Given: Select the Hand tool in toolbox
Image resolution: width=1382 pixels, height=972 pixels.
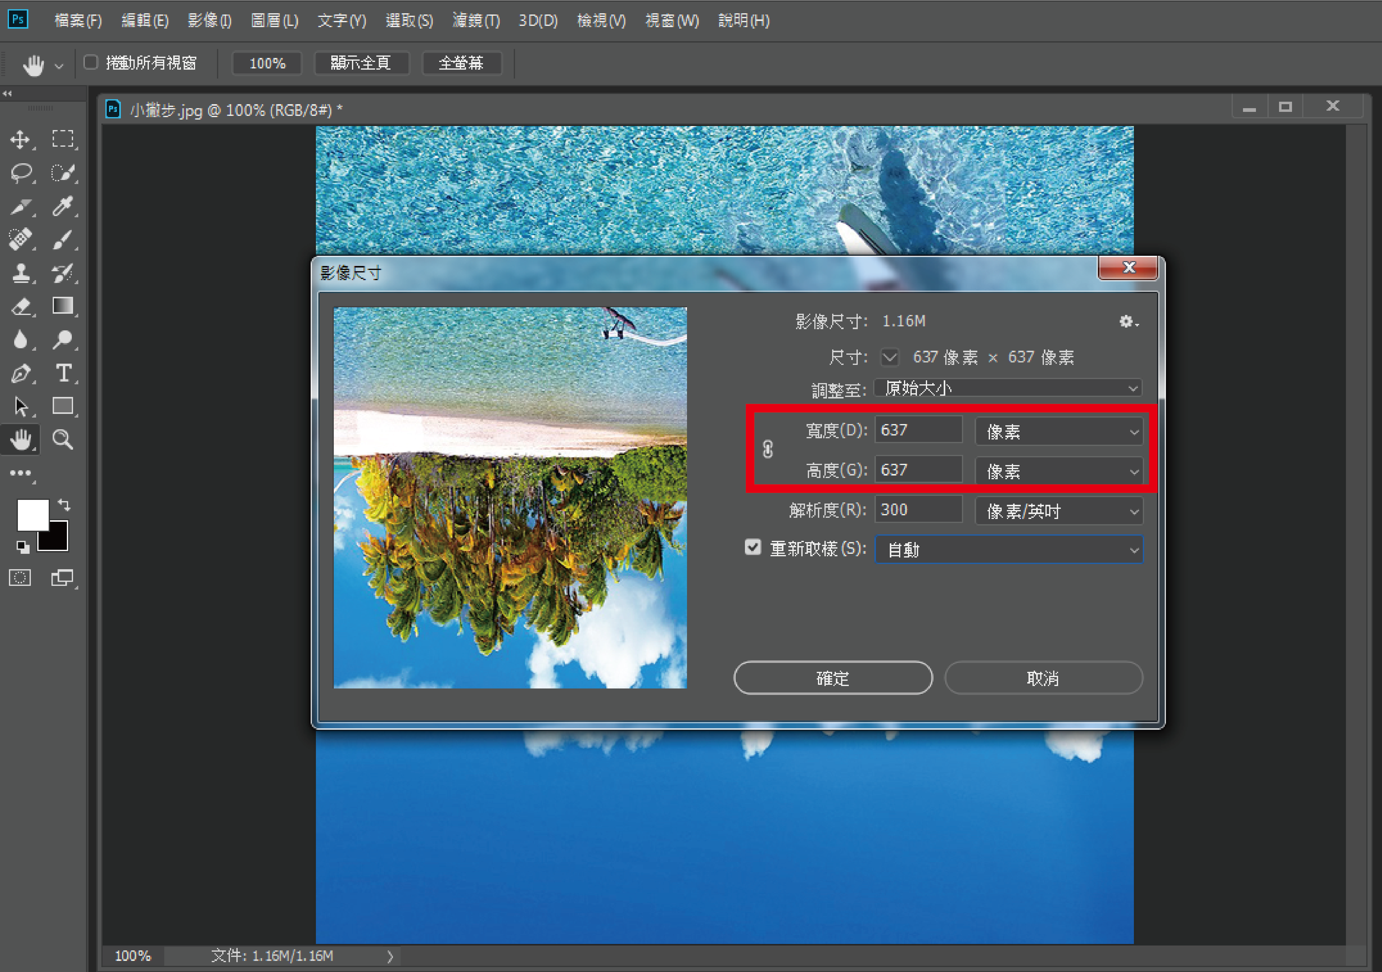Looking at the screenshot, I should 21,440.
